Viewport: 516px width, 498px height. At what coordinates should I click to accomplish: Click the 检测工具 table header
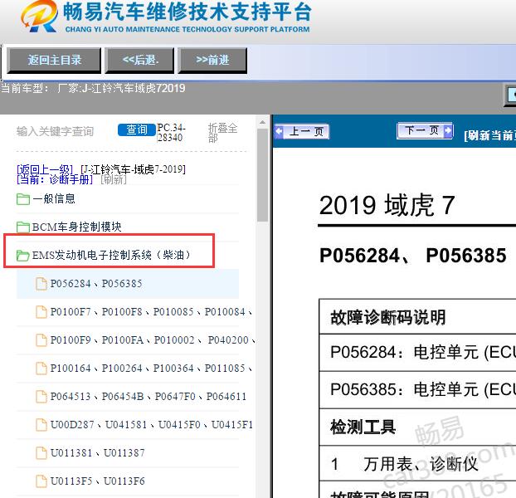coord(363,427)
